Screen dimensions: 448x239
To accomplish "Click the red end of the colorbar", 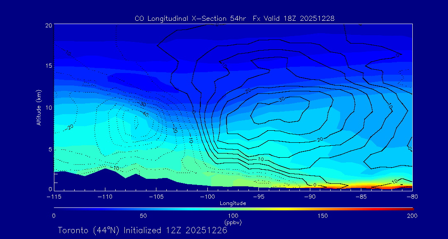I will (410, 208).
